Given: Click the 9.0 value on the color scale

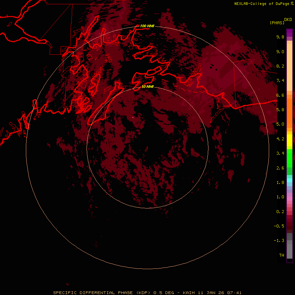Looking at the screenshot, I should (280, 51).
